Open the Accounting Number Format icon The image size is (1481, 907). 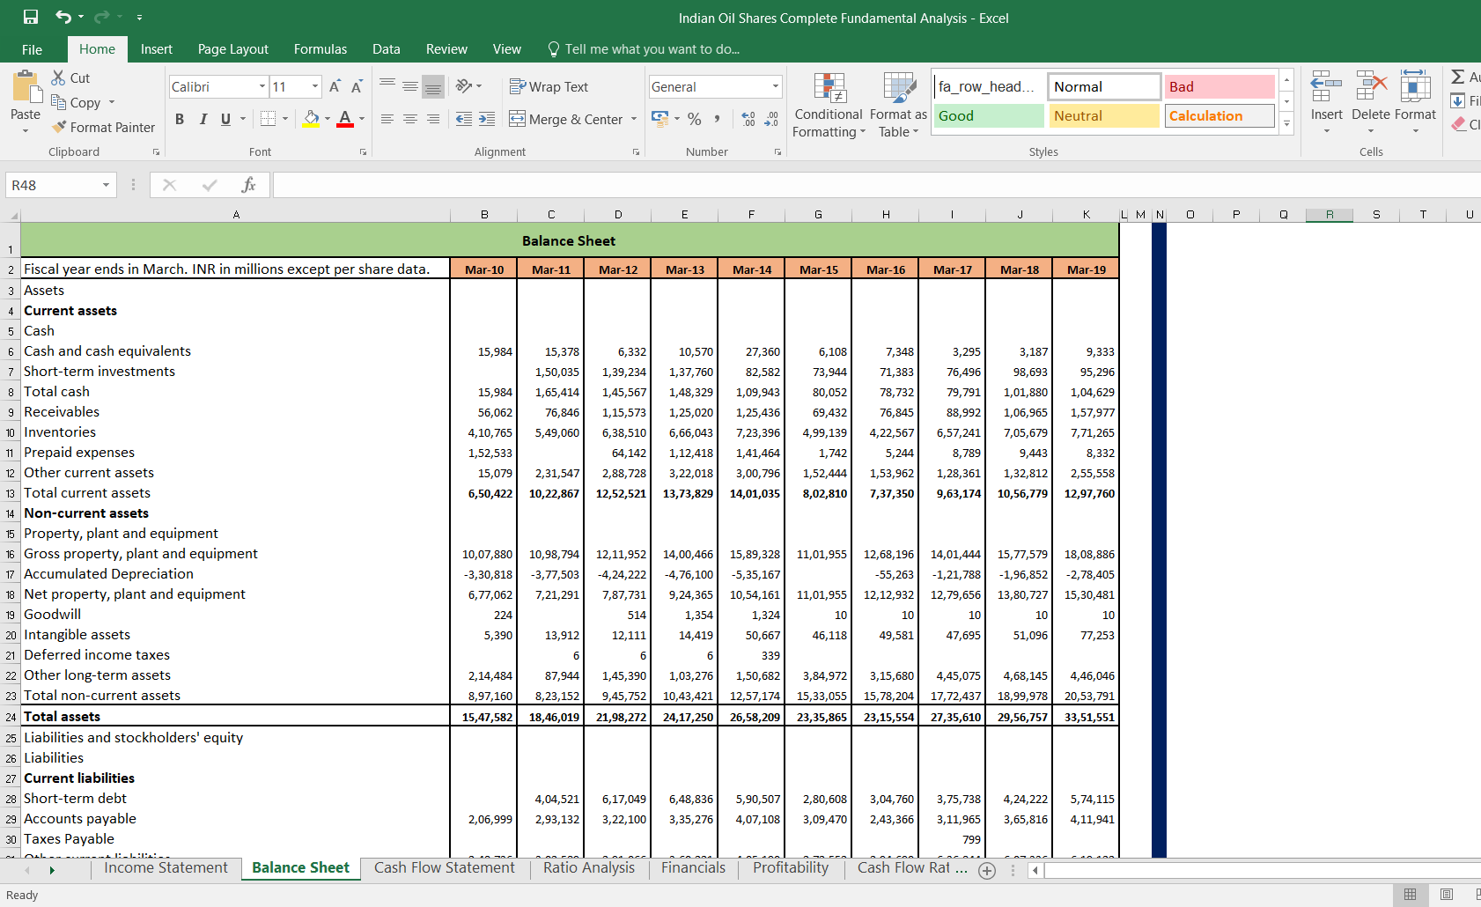659,119
